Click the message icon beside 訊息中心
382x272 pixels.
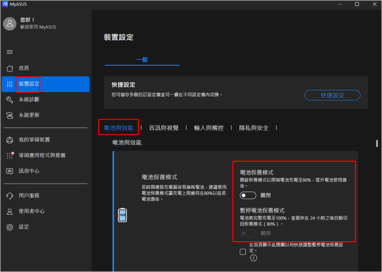(x=10, y=171)
